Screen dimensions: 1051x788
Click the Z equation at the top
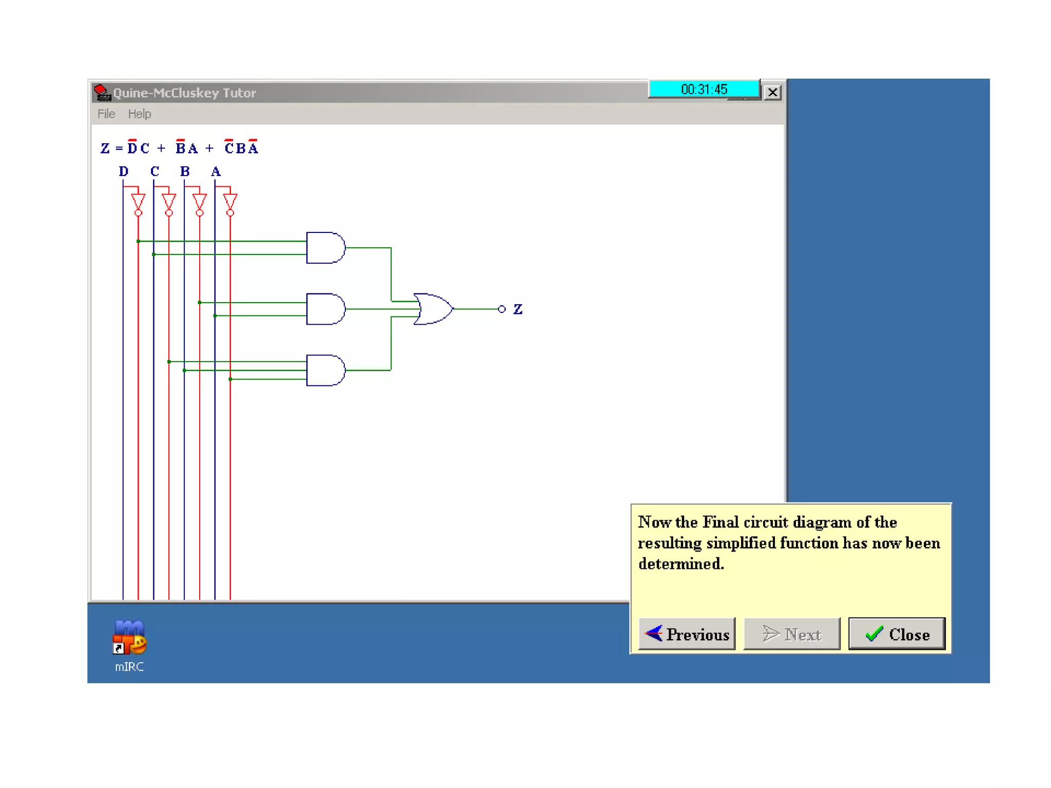[180, 148]
